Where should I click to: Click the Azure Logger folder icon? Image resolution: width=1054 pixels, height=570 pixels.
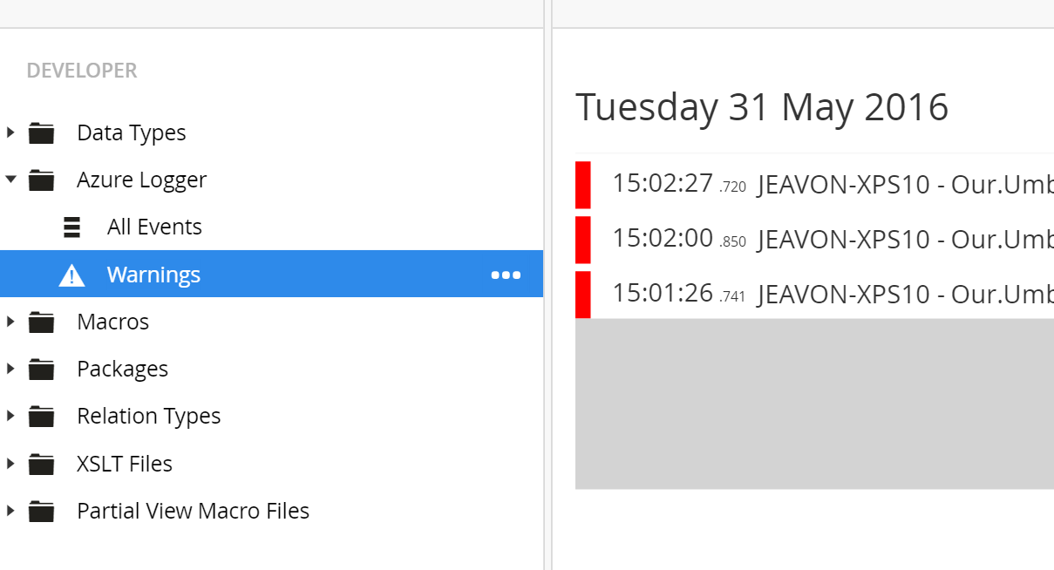[x=41, y=180]
